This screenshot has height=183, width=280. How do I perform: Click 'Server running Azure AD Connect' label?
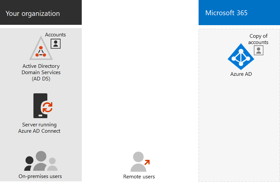pos(39,128)
